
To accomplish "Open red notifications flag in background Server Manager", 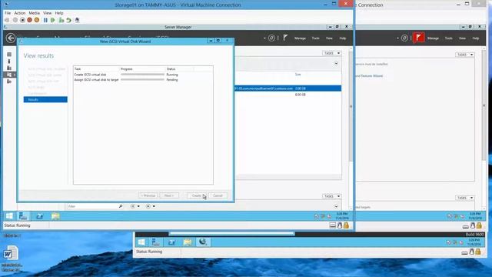I will (x=418, y=38).
